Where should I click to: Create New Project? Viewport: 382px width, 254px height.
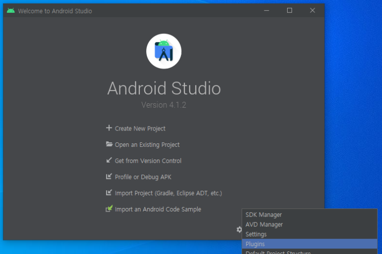click(140, 128)
